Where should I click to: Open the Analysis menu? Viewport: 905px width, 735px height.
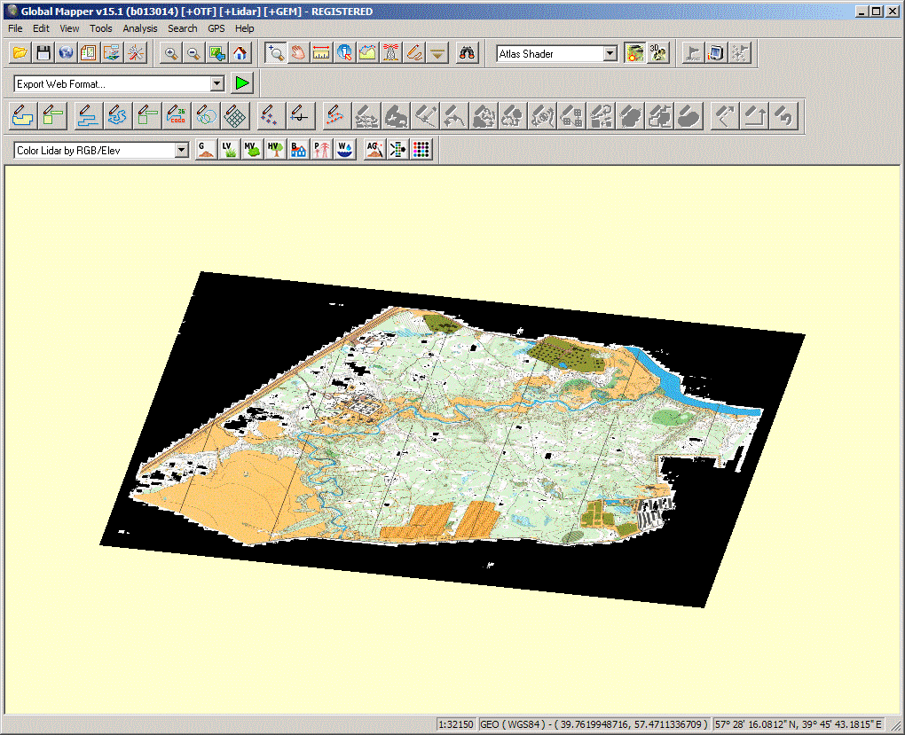coord(140,28)
